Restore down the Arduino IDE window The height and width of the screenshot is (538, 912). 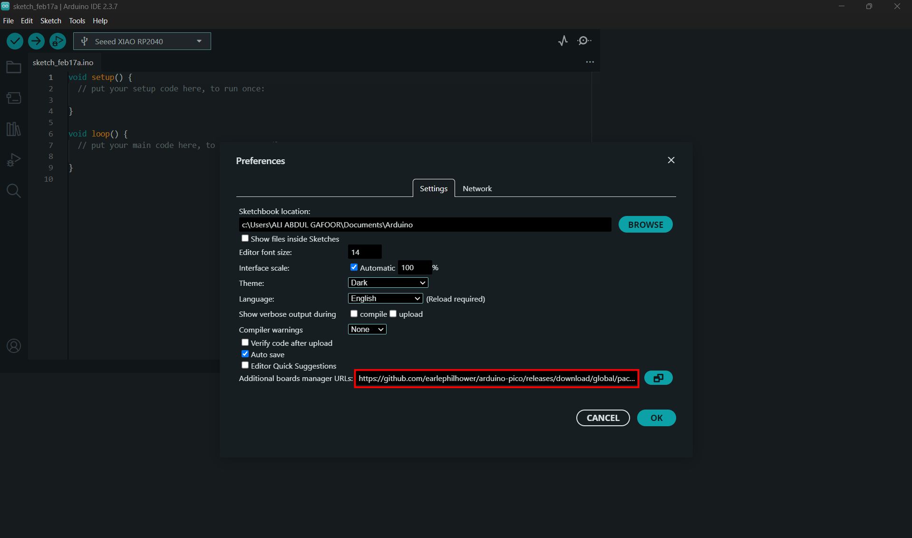coord(869,6)
